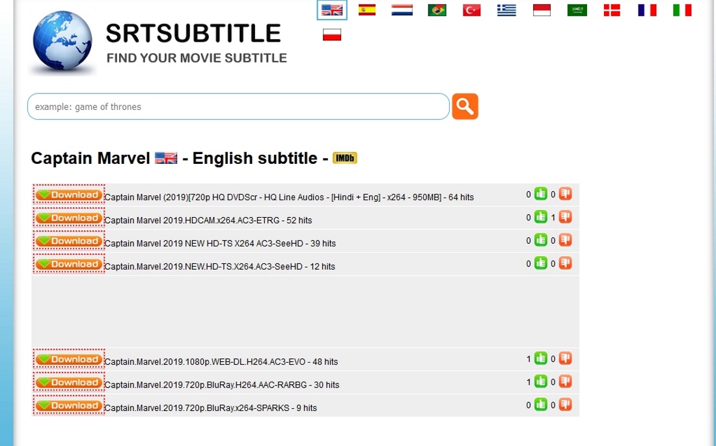Click the orange search magnifier button

465,106
